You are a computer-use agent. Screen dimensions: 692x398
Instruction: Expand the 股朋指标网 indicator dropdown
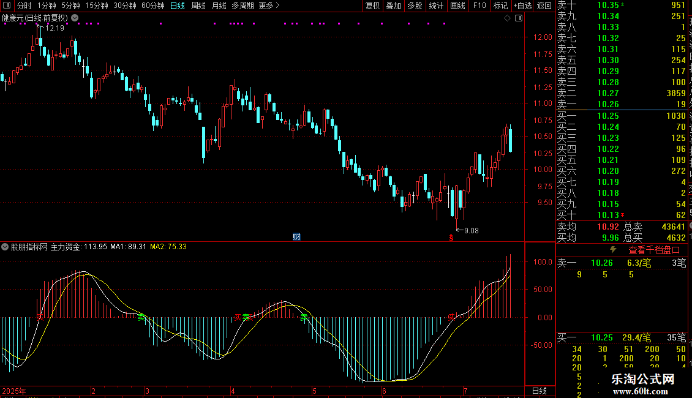(x=5, y=247)
